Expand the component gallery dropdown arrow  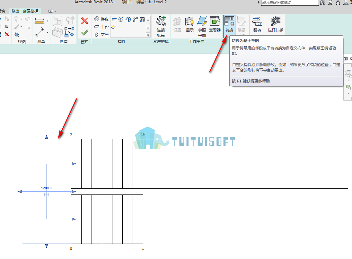[148, 35]
